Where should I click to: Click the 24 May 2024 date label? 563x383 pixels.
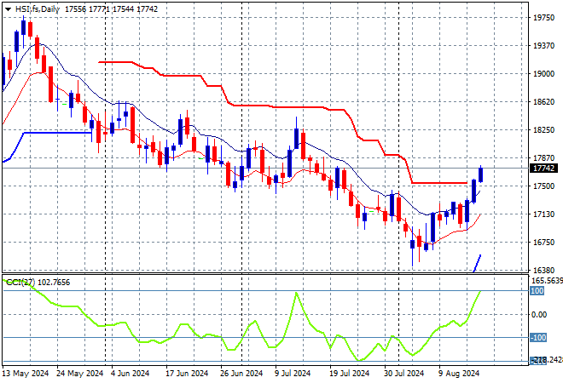[79, 374]
